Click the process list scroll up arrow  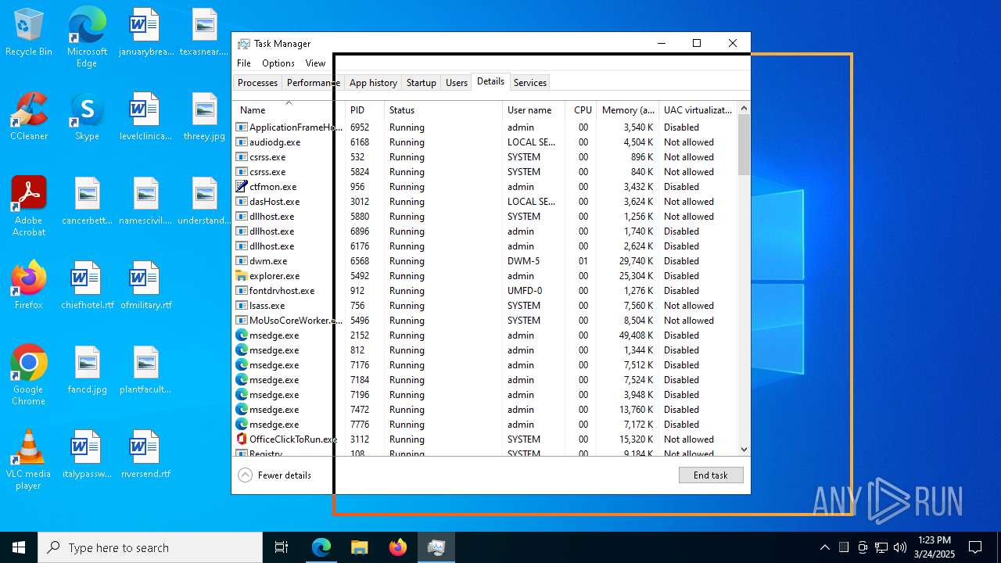pos(744,108)
